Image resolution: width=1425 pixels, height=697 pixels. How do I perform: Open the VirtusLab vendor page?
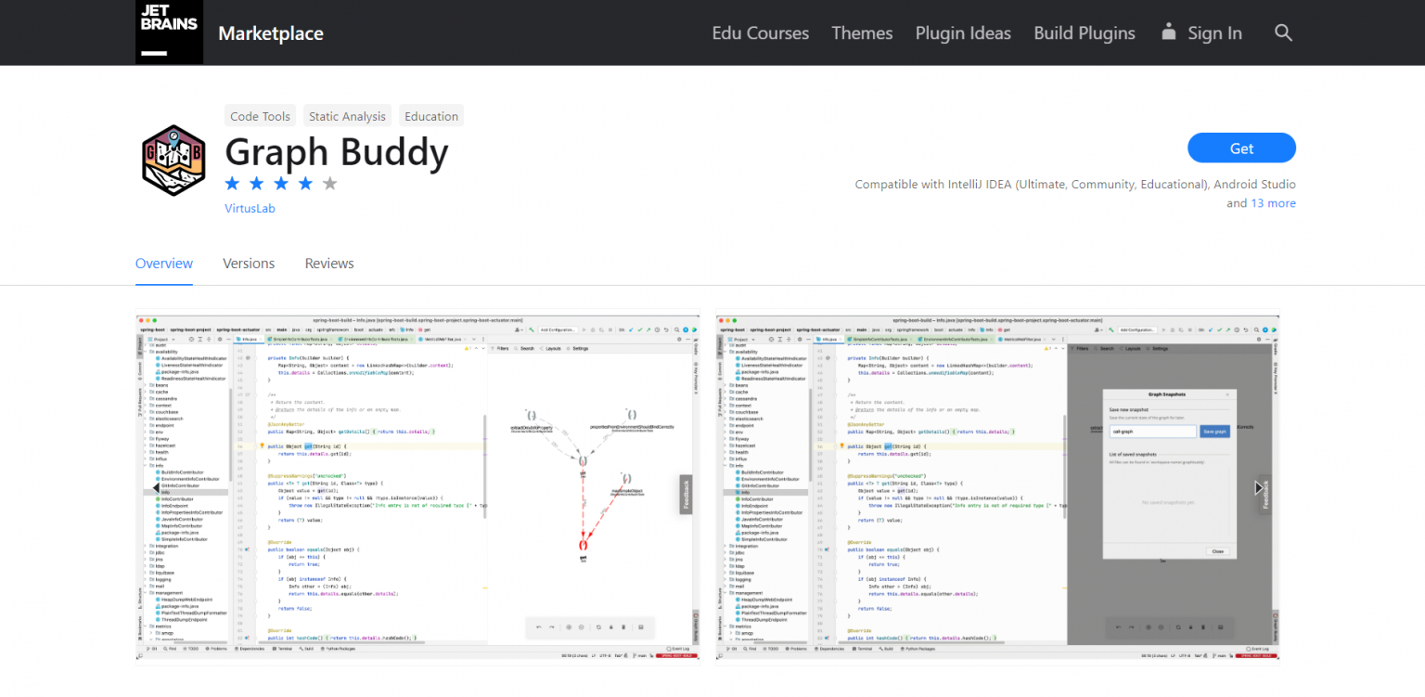coord(250,208)
